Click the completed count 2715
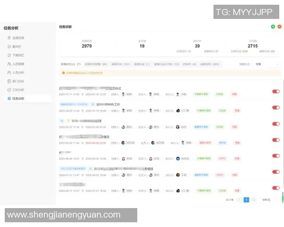This screenshot has width=284, height=227. click(253, 46)
